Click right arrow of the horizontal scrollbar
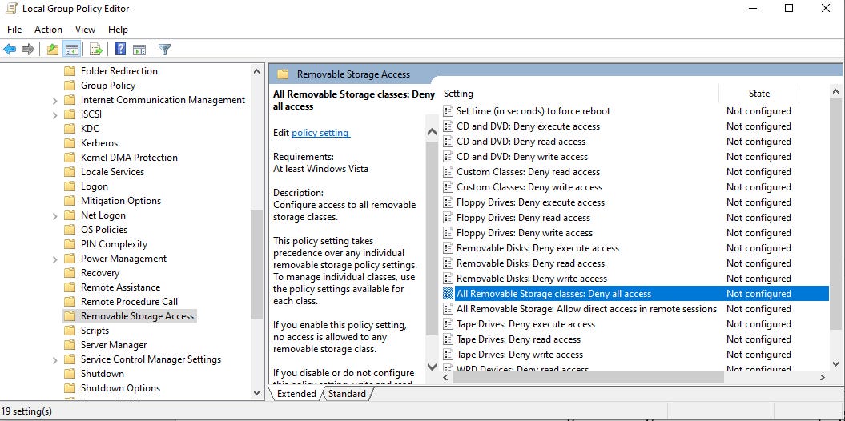The image size is (845, 421). [x=822, y=377]
